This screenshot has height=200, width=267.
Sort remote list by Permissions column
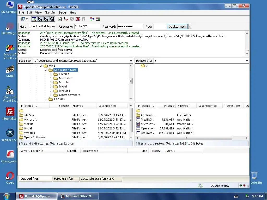(232, 106)
